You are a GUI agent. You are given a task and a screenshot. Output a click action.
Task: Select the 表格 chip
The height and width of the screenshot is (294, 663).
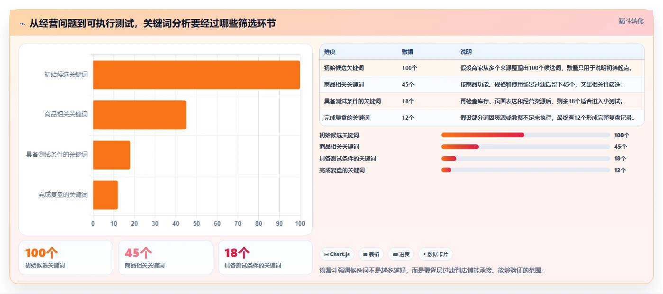tap(371, 254)
